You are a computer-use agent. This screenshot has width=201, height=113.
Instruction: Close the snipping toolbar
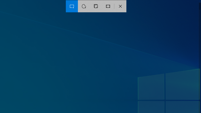(120, 6)
